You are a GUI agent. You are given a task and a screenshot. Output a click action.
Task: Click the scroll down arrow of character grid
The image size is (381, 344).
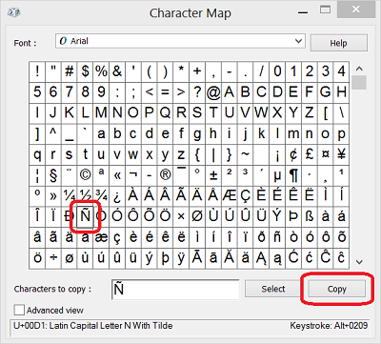point(359,262)
